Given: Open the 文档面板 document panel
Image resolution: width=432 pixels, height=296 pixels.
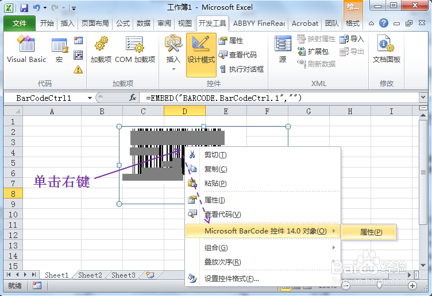Looking at the screenshot, I should click(x=386, y=49).
